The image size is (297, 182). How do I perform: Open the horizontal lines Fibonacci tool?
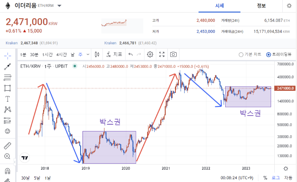click(x=8, y=77)
